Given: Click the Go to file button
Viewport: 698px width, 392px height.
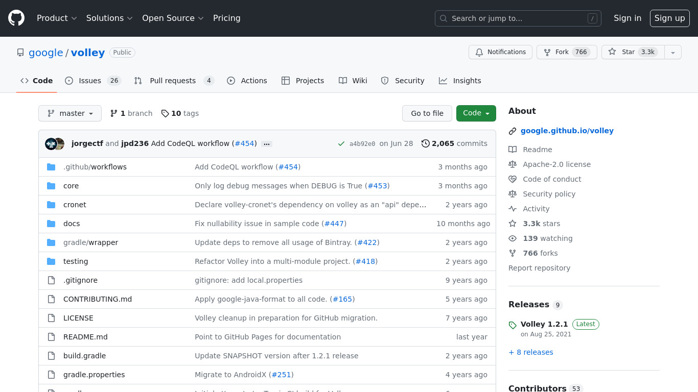Looking at the screenshot, I should (427, 113).
